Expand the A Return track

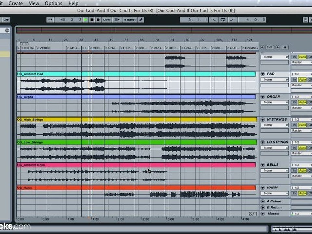coord(263,201)
